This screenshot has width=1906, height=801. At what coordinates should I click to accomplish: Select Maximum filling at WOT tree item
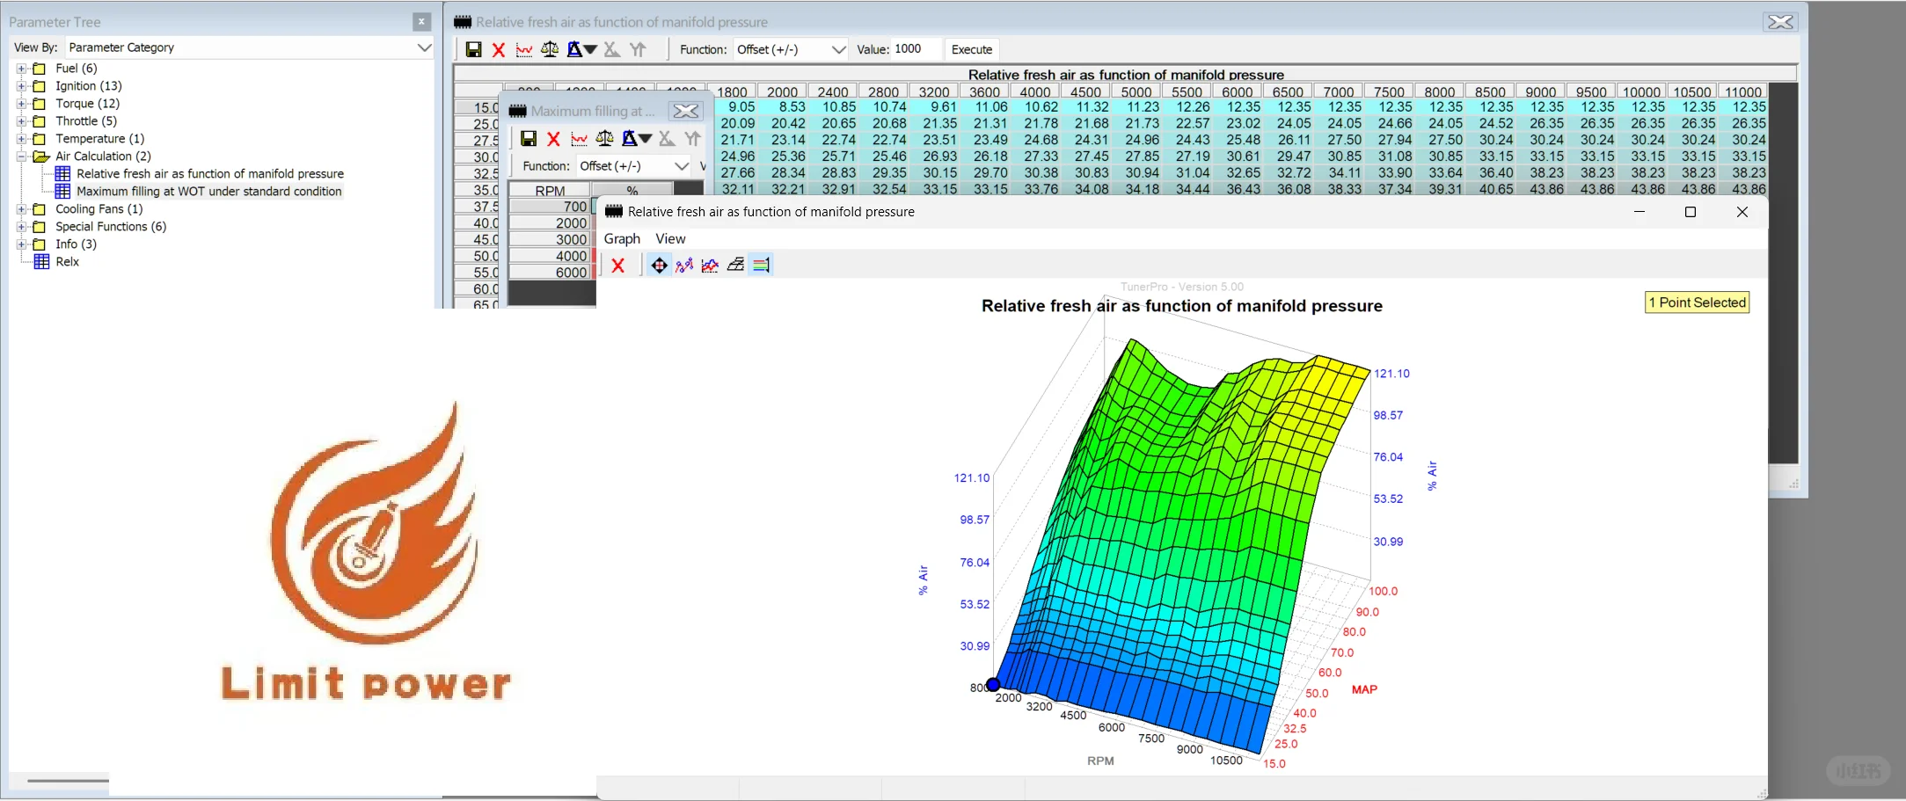coord(208,192)
